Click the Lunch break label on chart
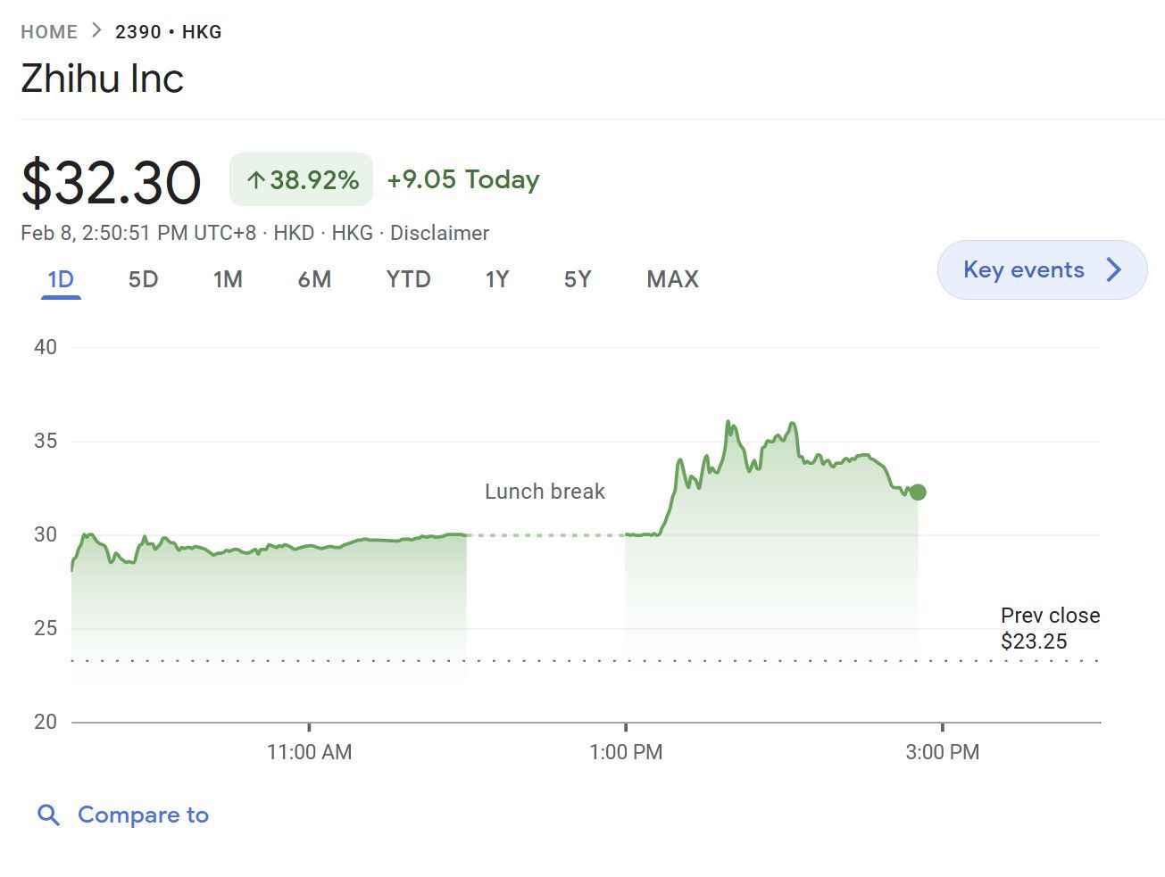 pyautogui.click(x=545, y=492)
